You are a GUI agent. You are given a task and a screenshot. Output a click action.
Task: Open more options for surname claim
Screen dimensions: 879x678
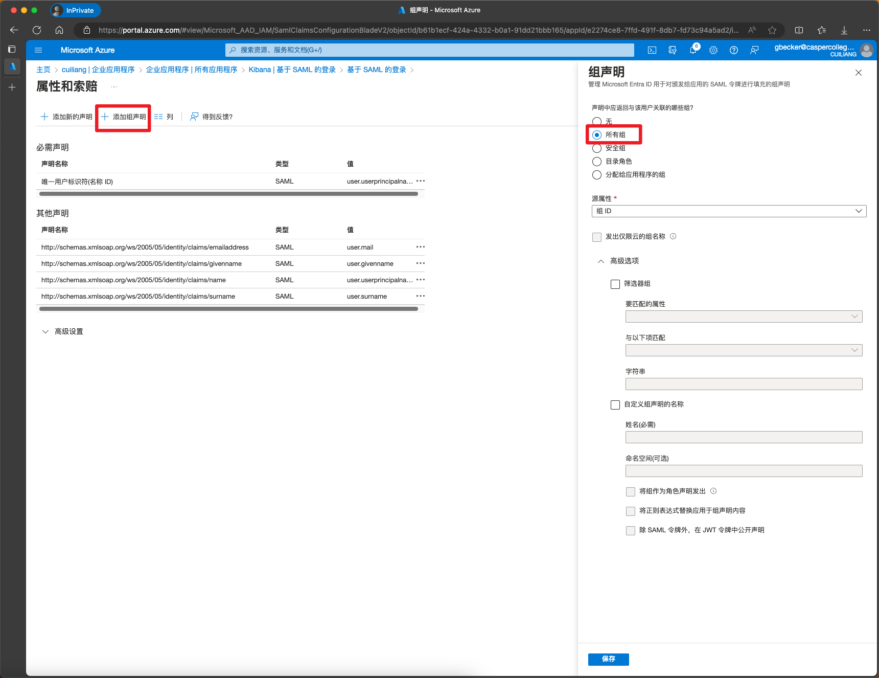point(420,296)
